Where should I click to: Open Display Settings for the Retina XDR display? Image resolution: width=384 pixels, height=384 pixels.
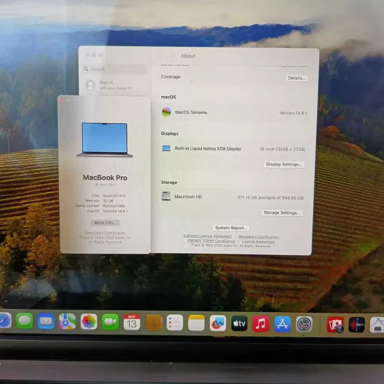pyautogui.click(x=284, y=164)
